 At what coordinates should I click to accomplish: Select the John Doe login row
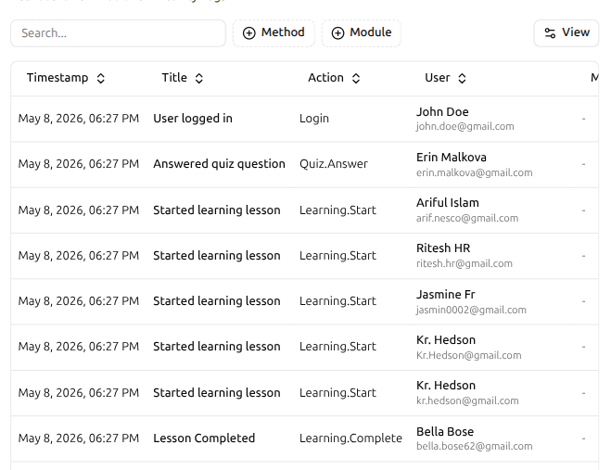click(x=305, y=119)
